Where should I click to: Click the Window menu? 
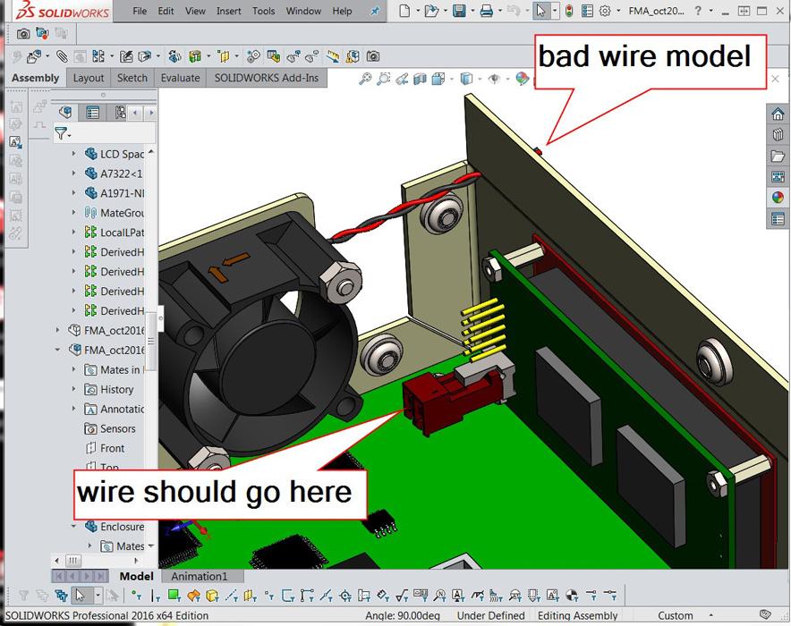click(303, 11)
